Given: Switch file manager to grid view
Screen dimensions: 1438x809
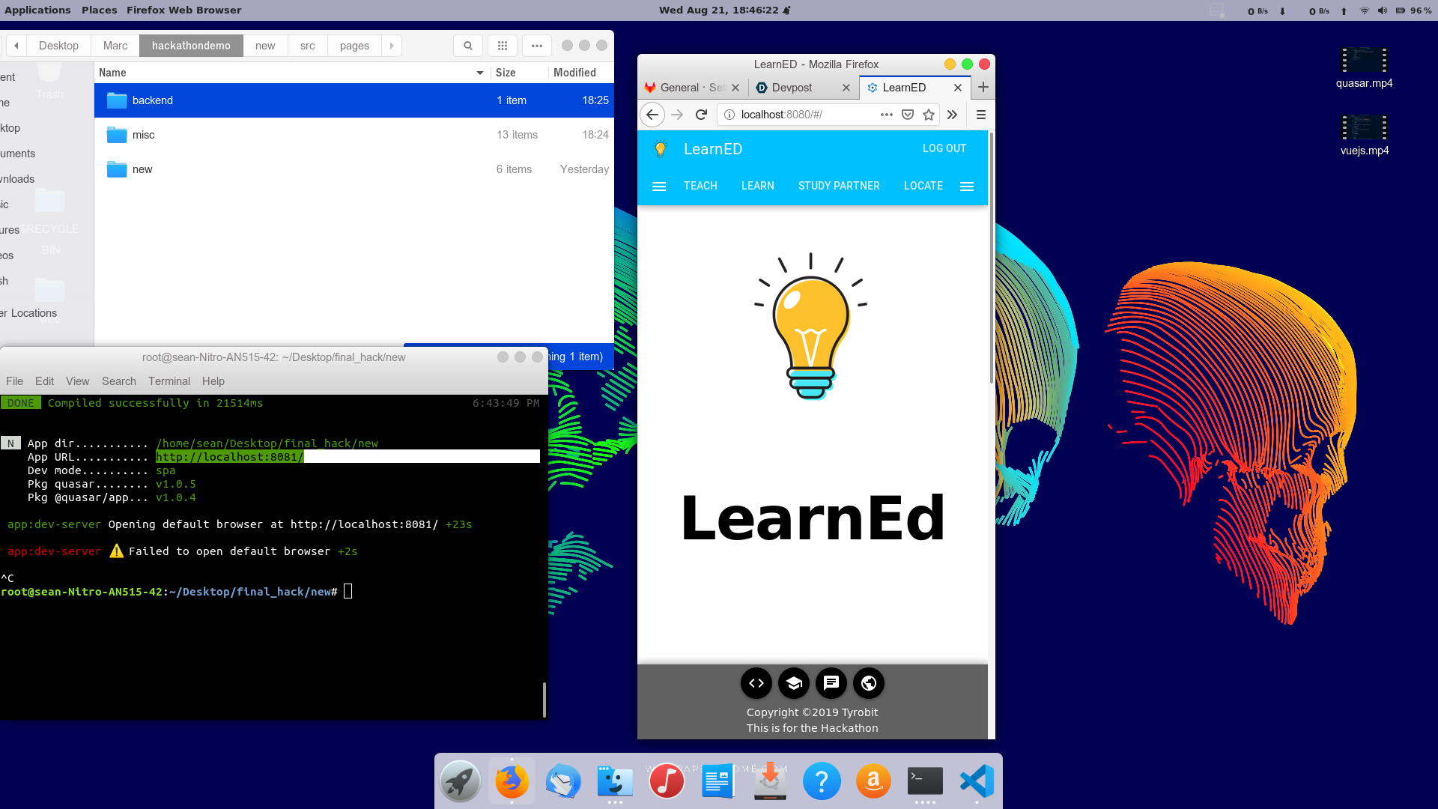Looking at the screenshot, I should [503, 46].
